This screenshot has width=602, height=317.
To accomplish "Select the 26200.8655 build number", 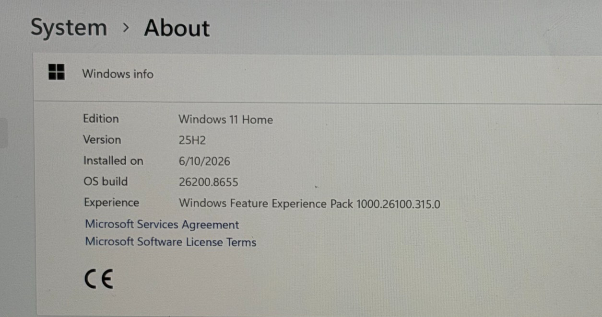I will coord(209,182).
